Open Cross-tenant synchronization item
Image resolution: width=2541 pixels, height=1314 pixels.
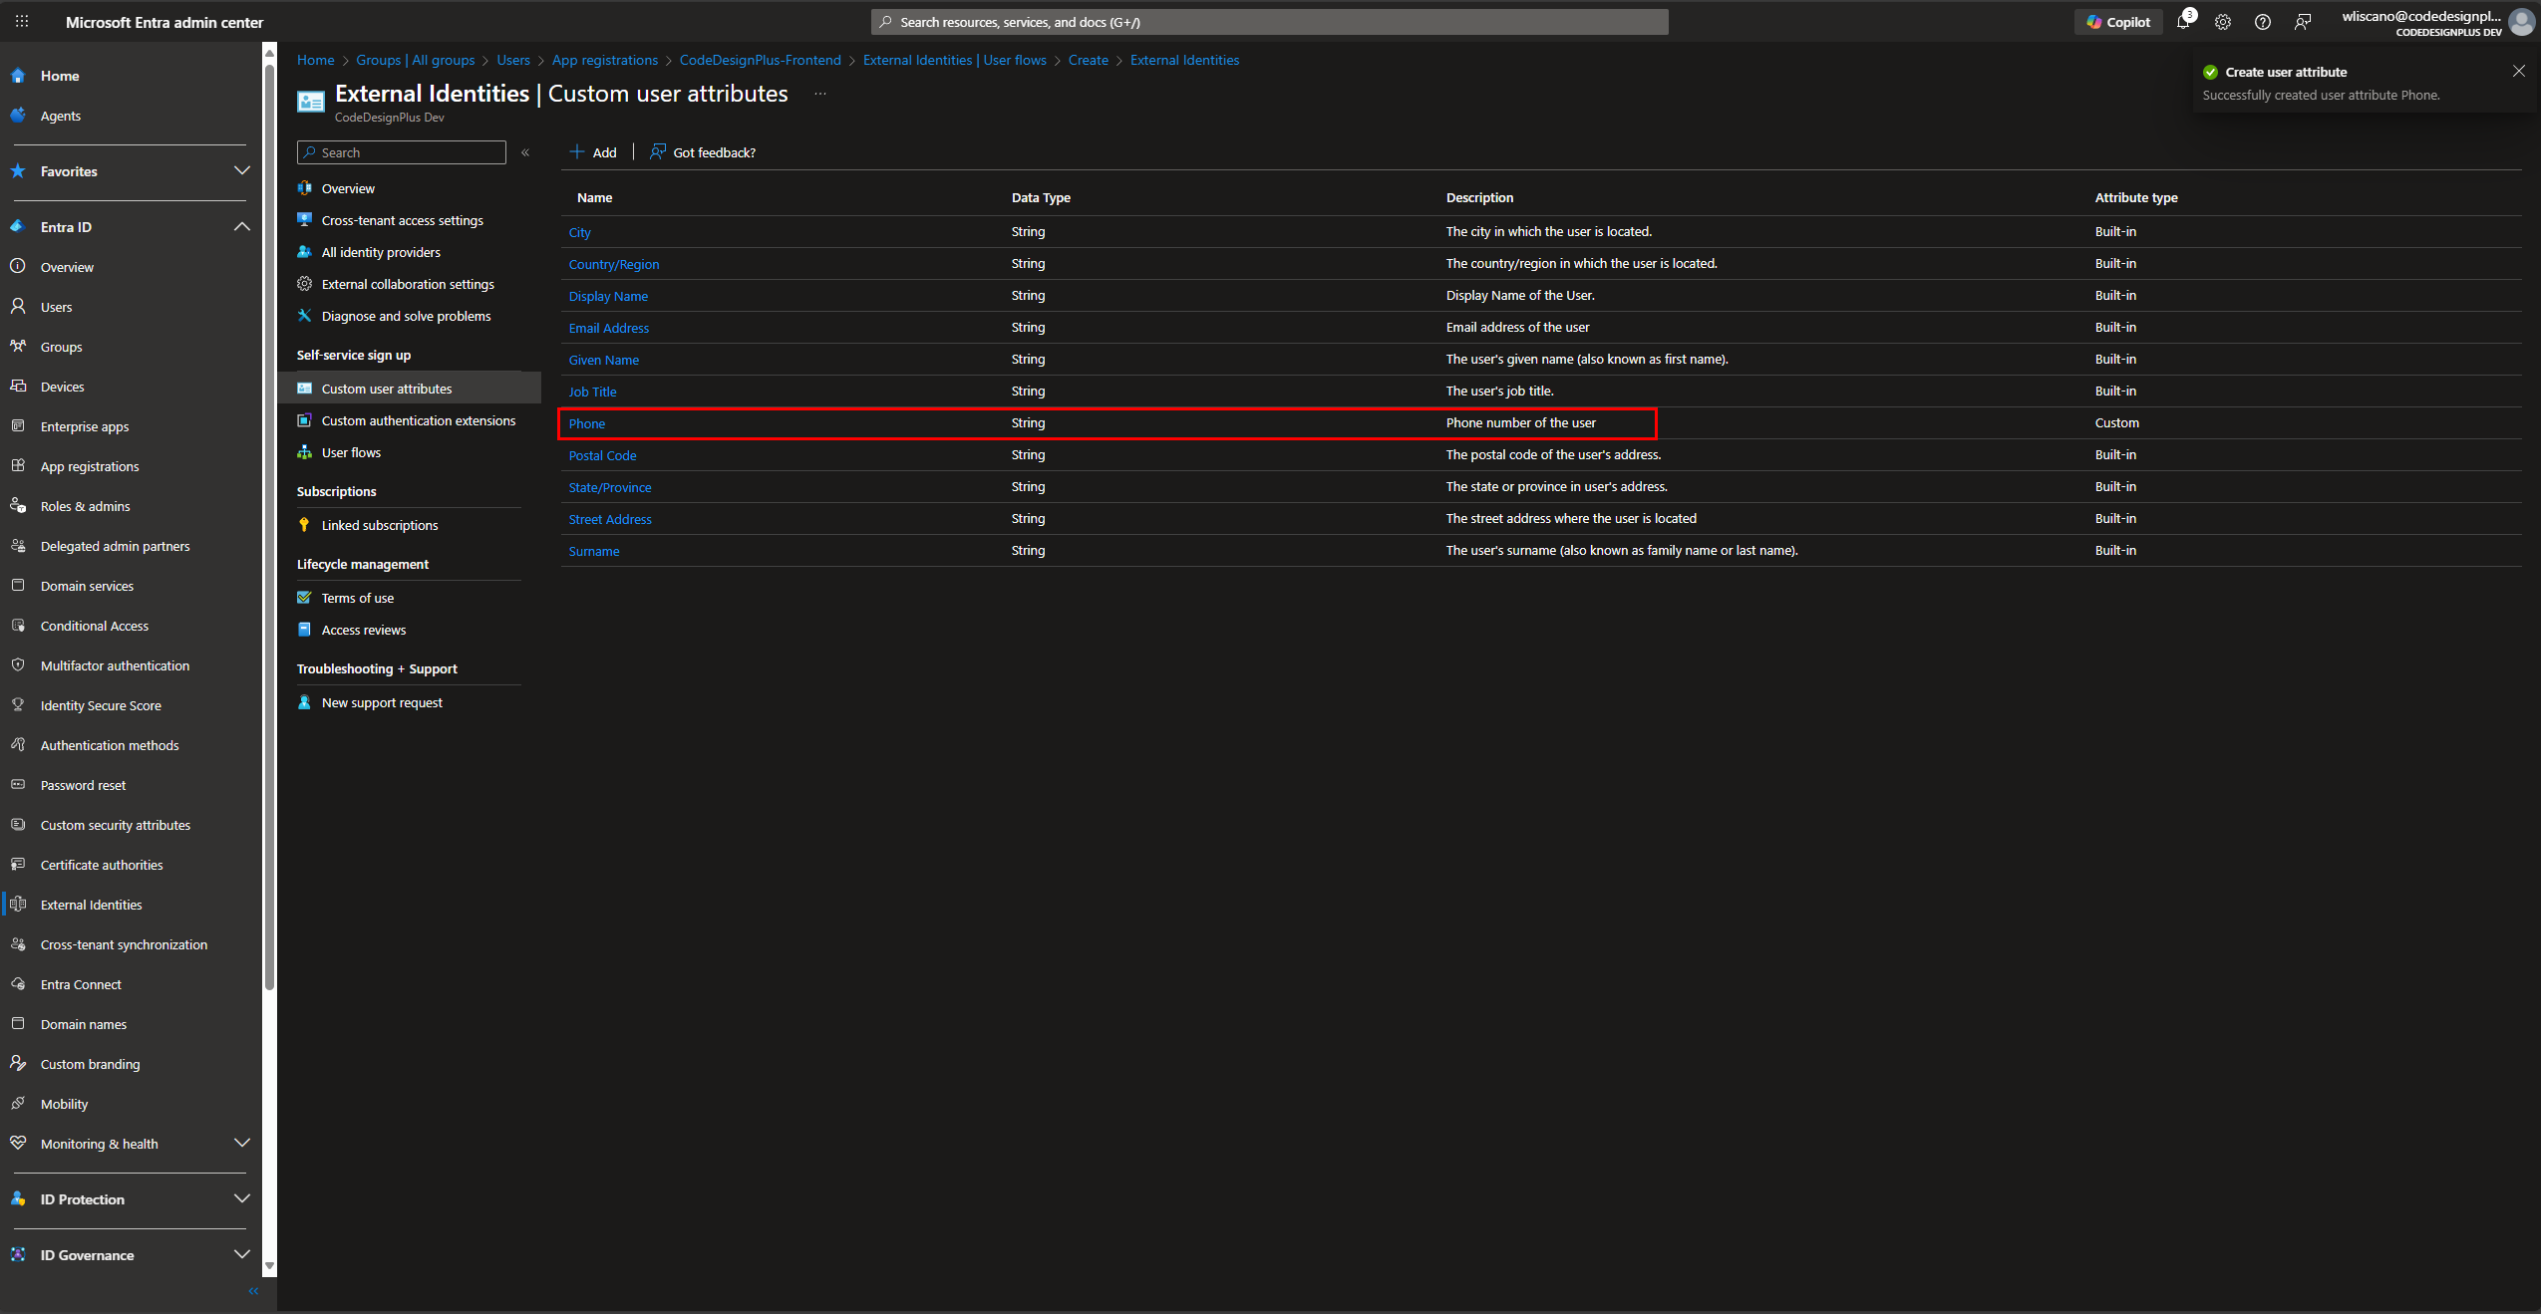(x=126, y=944)
